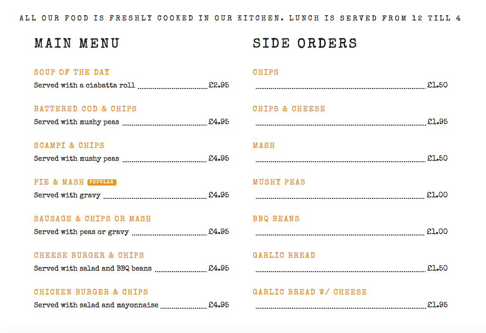Image resolution: width=486 pixels, height=333 pixels.
Task: Select Sausage & Chips or Mash title
Action: click(92, 219)
